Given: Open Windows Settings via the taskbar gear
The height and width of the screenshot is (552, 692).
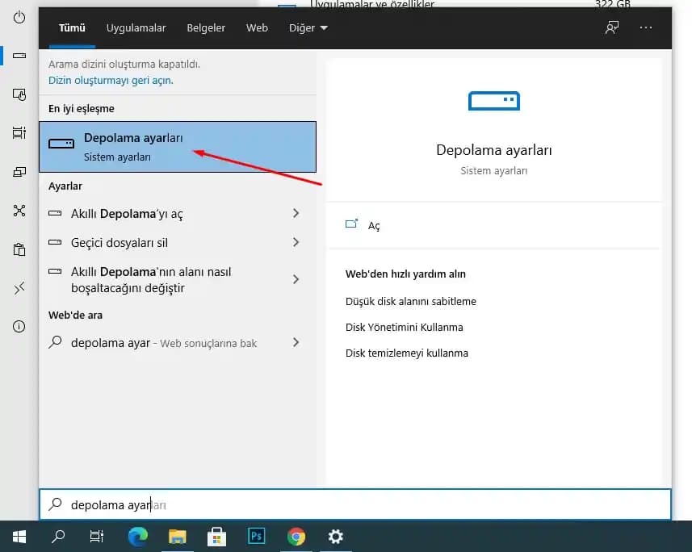Looking at the screenshot, I should pos(335,535).
